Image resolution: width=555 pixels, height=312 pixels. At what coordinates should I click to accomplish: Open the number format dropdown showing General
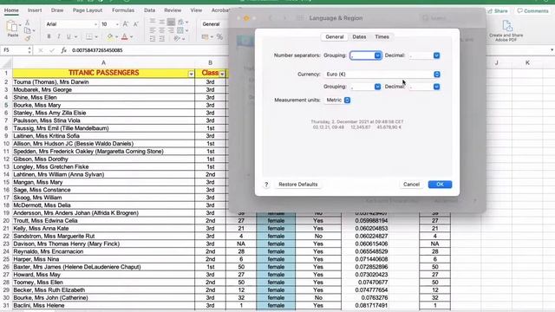coord(214,24)
